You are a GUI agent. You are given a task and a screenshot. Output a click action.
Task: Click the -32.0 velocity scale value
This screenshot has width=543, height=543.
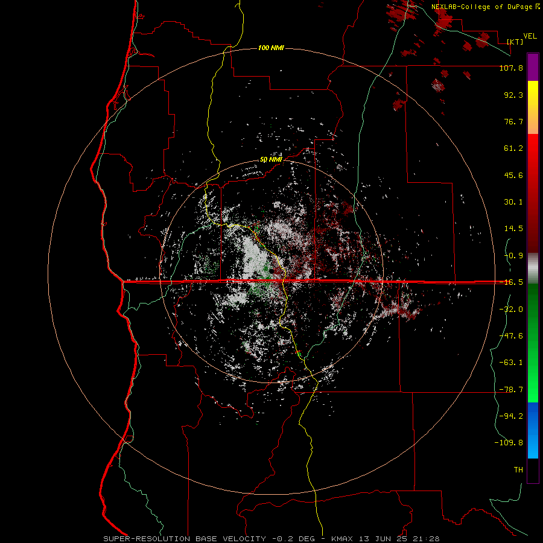click(x=511, y=310)
